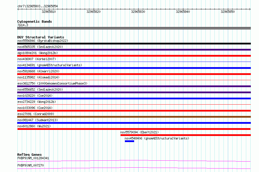Image resolution: width=259 pixels, height=172 pixels.
Task: Click the red nsv5918668 variant bar
Action: (x=134, y=74)
